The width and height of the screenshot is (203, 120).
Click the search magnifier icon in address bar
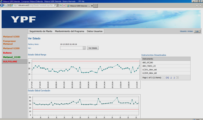point(55,5)
